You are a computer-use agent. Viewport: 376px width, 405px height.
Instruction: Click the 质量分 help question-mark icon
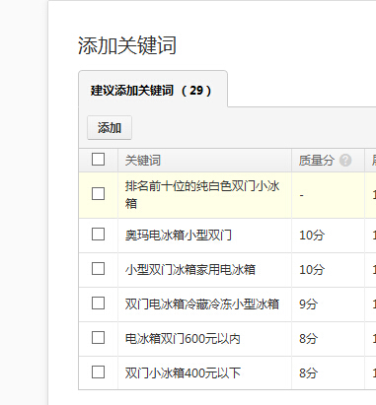[345, 161]
